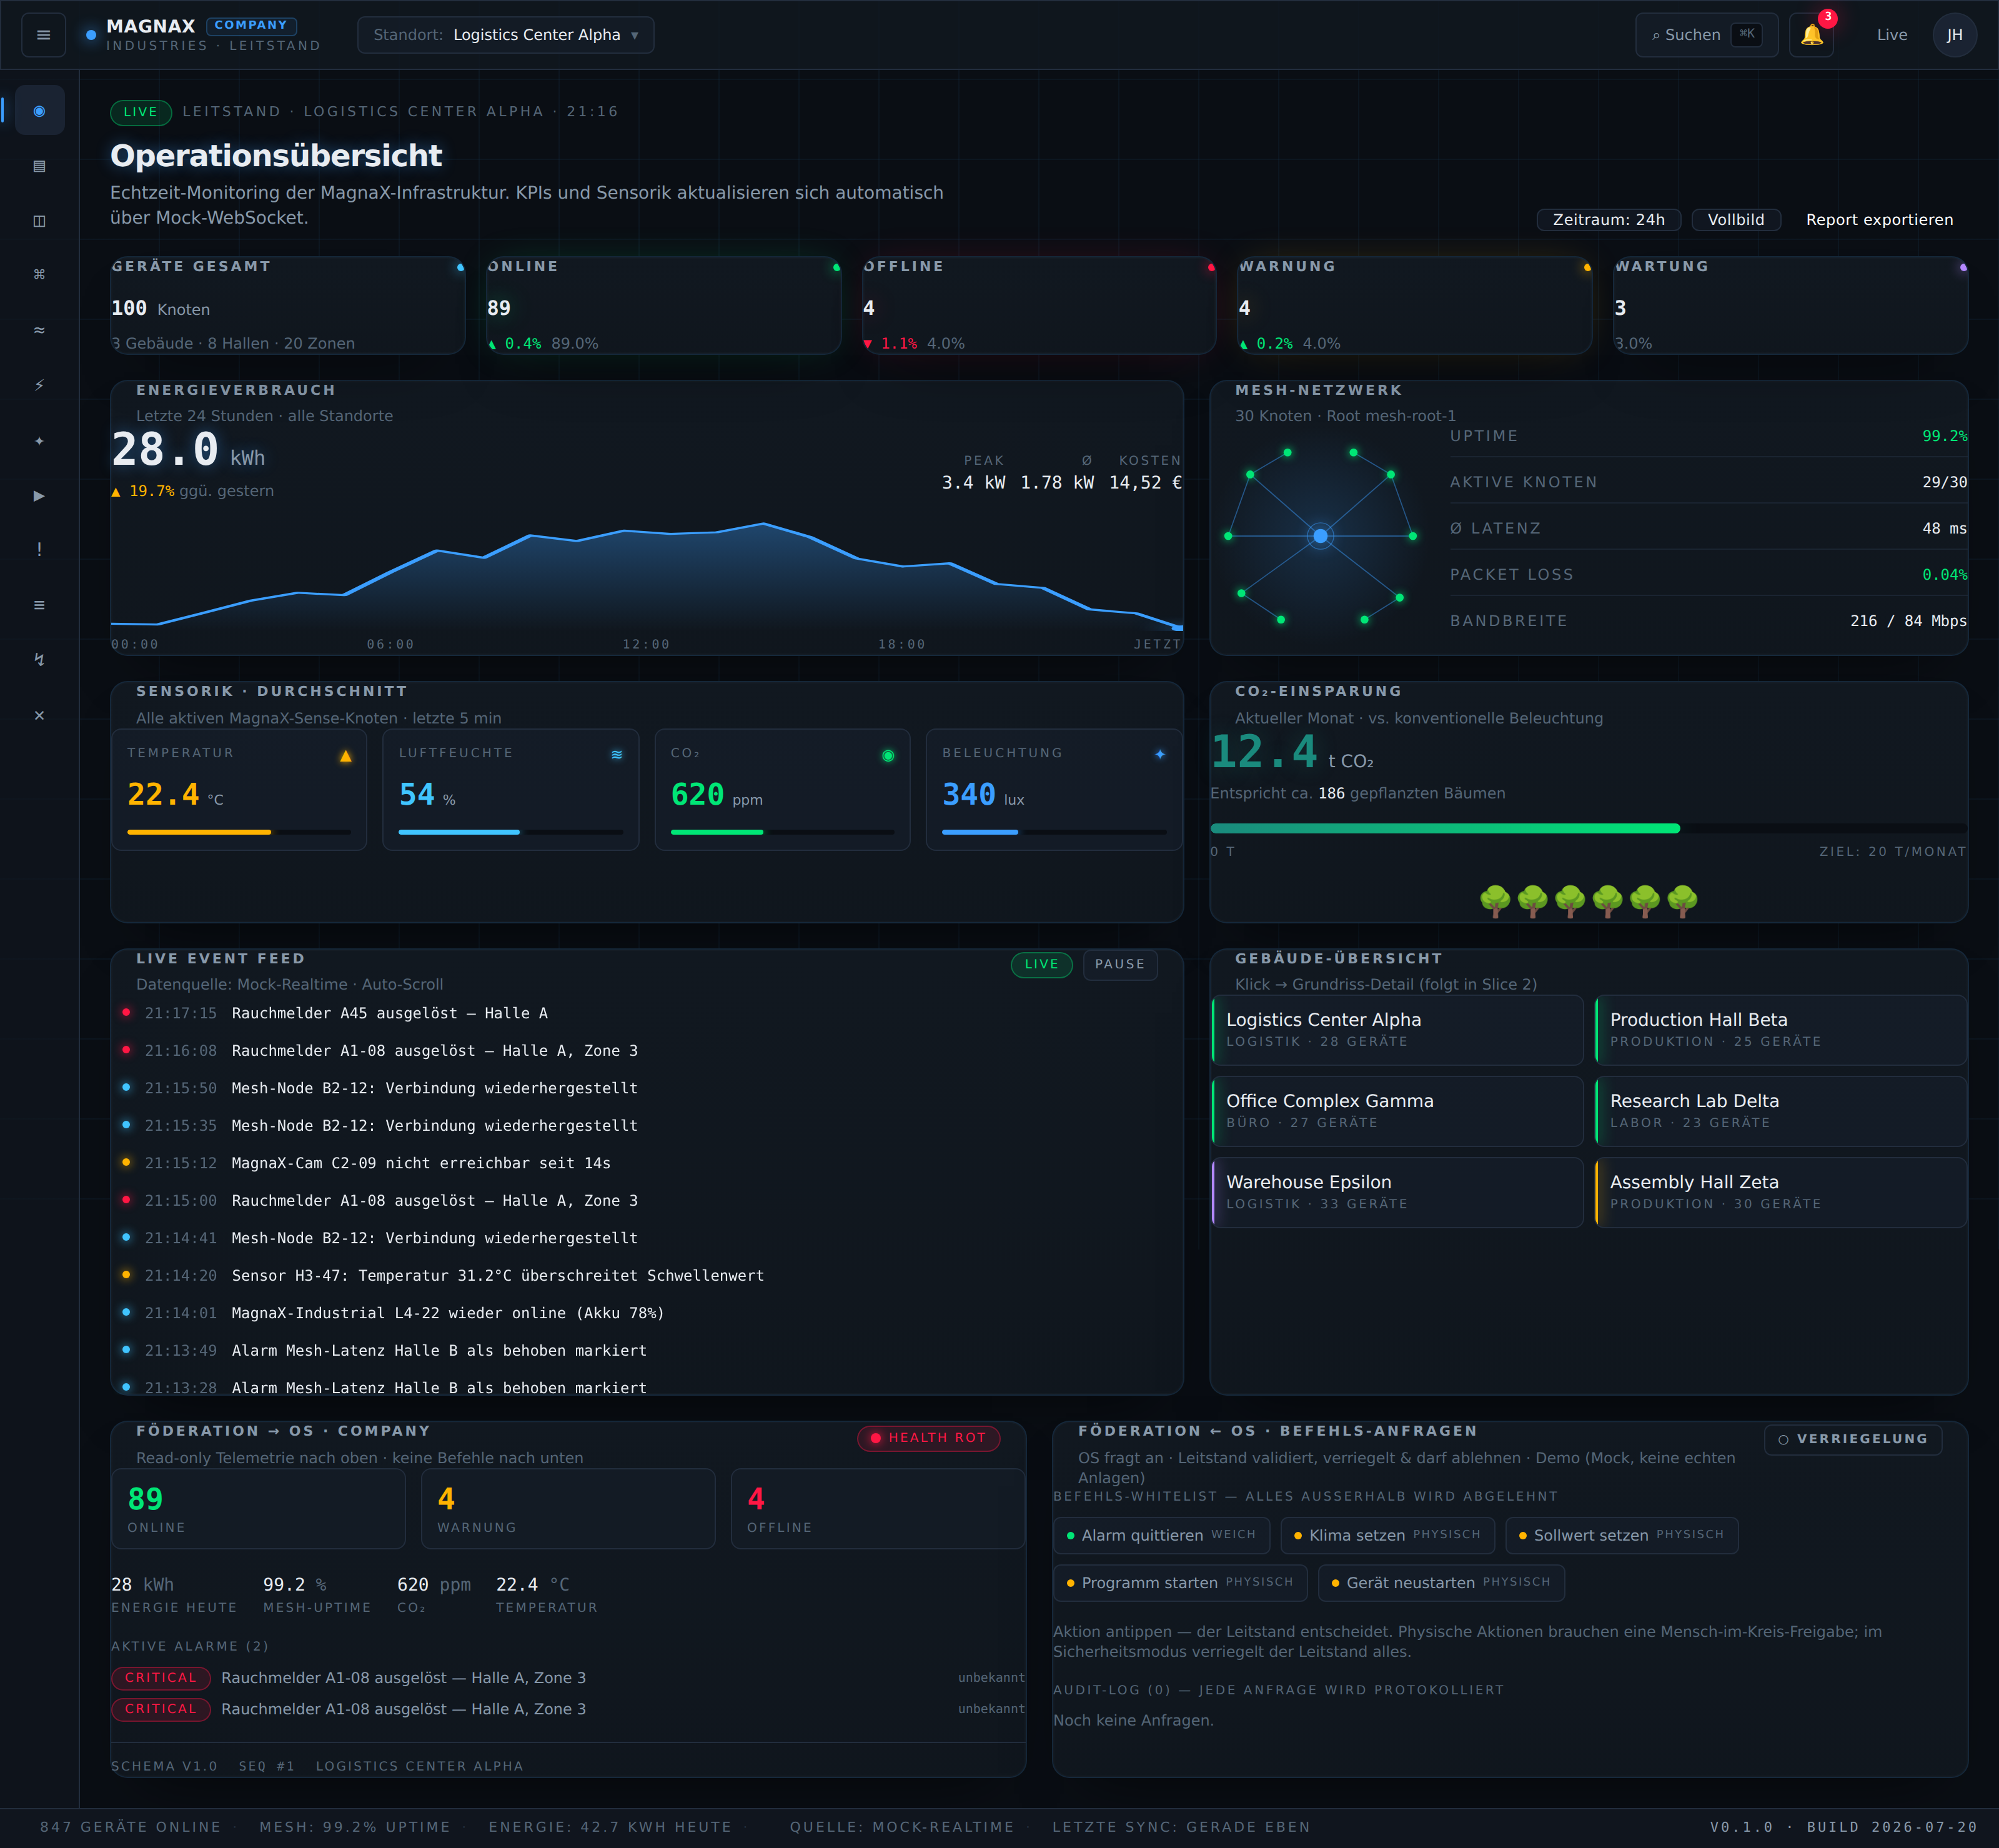The width and height of the screenshot is (1999, 1848).
Task: Open the lightning bolt energy icon in the sidebar
Action: point(39,385)
